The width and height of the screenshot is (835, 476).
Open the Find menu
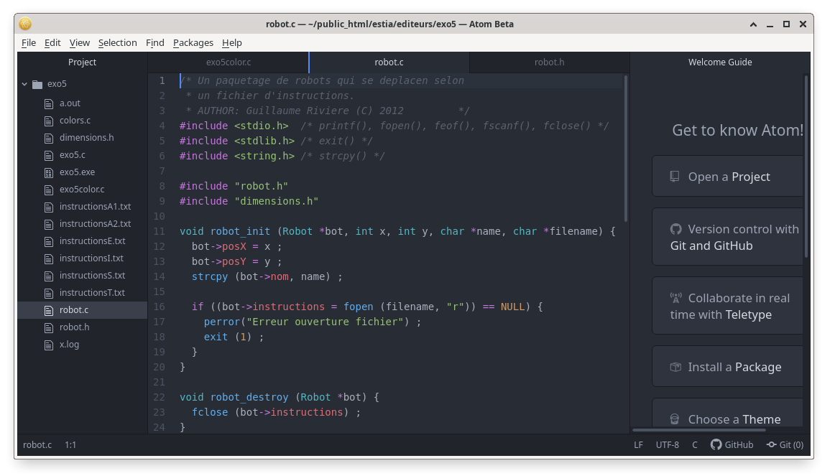[155, 42]
